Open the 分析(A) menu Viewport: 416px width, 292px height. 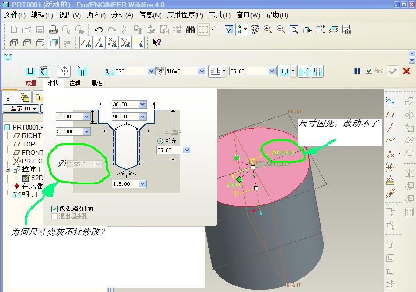pyautogui.click(x=122, y=15)
